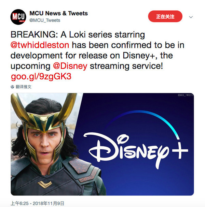The image size is (205, 207).
Task: Click the gold chevron emblem on Loki's chest
Action: point(44,184)
